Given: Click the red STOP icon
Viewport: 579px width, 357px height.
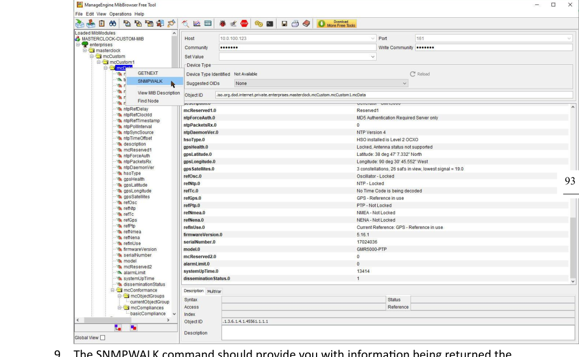Looking at the screenshot, I should (244, 24).
